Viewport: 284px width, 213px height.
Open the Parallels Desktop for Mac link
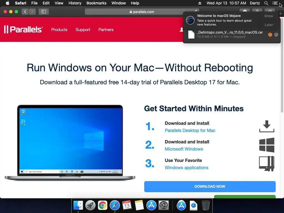pos(190,130)
